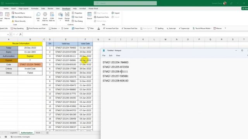Run the Spelling check
Image resolution: width=248 pixels, height=139 pixels.
click(x=159, y=28)
